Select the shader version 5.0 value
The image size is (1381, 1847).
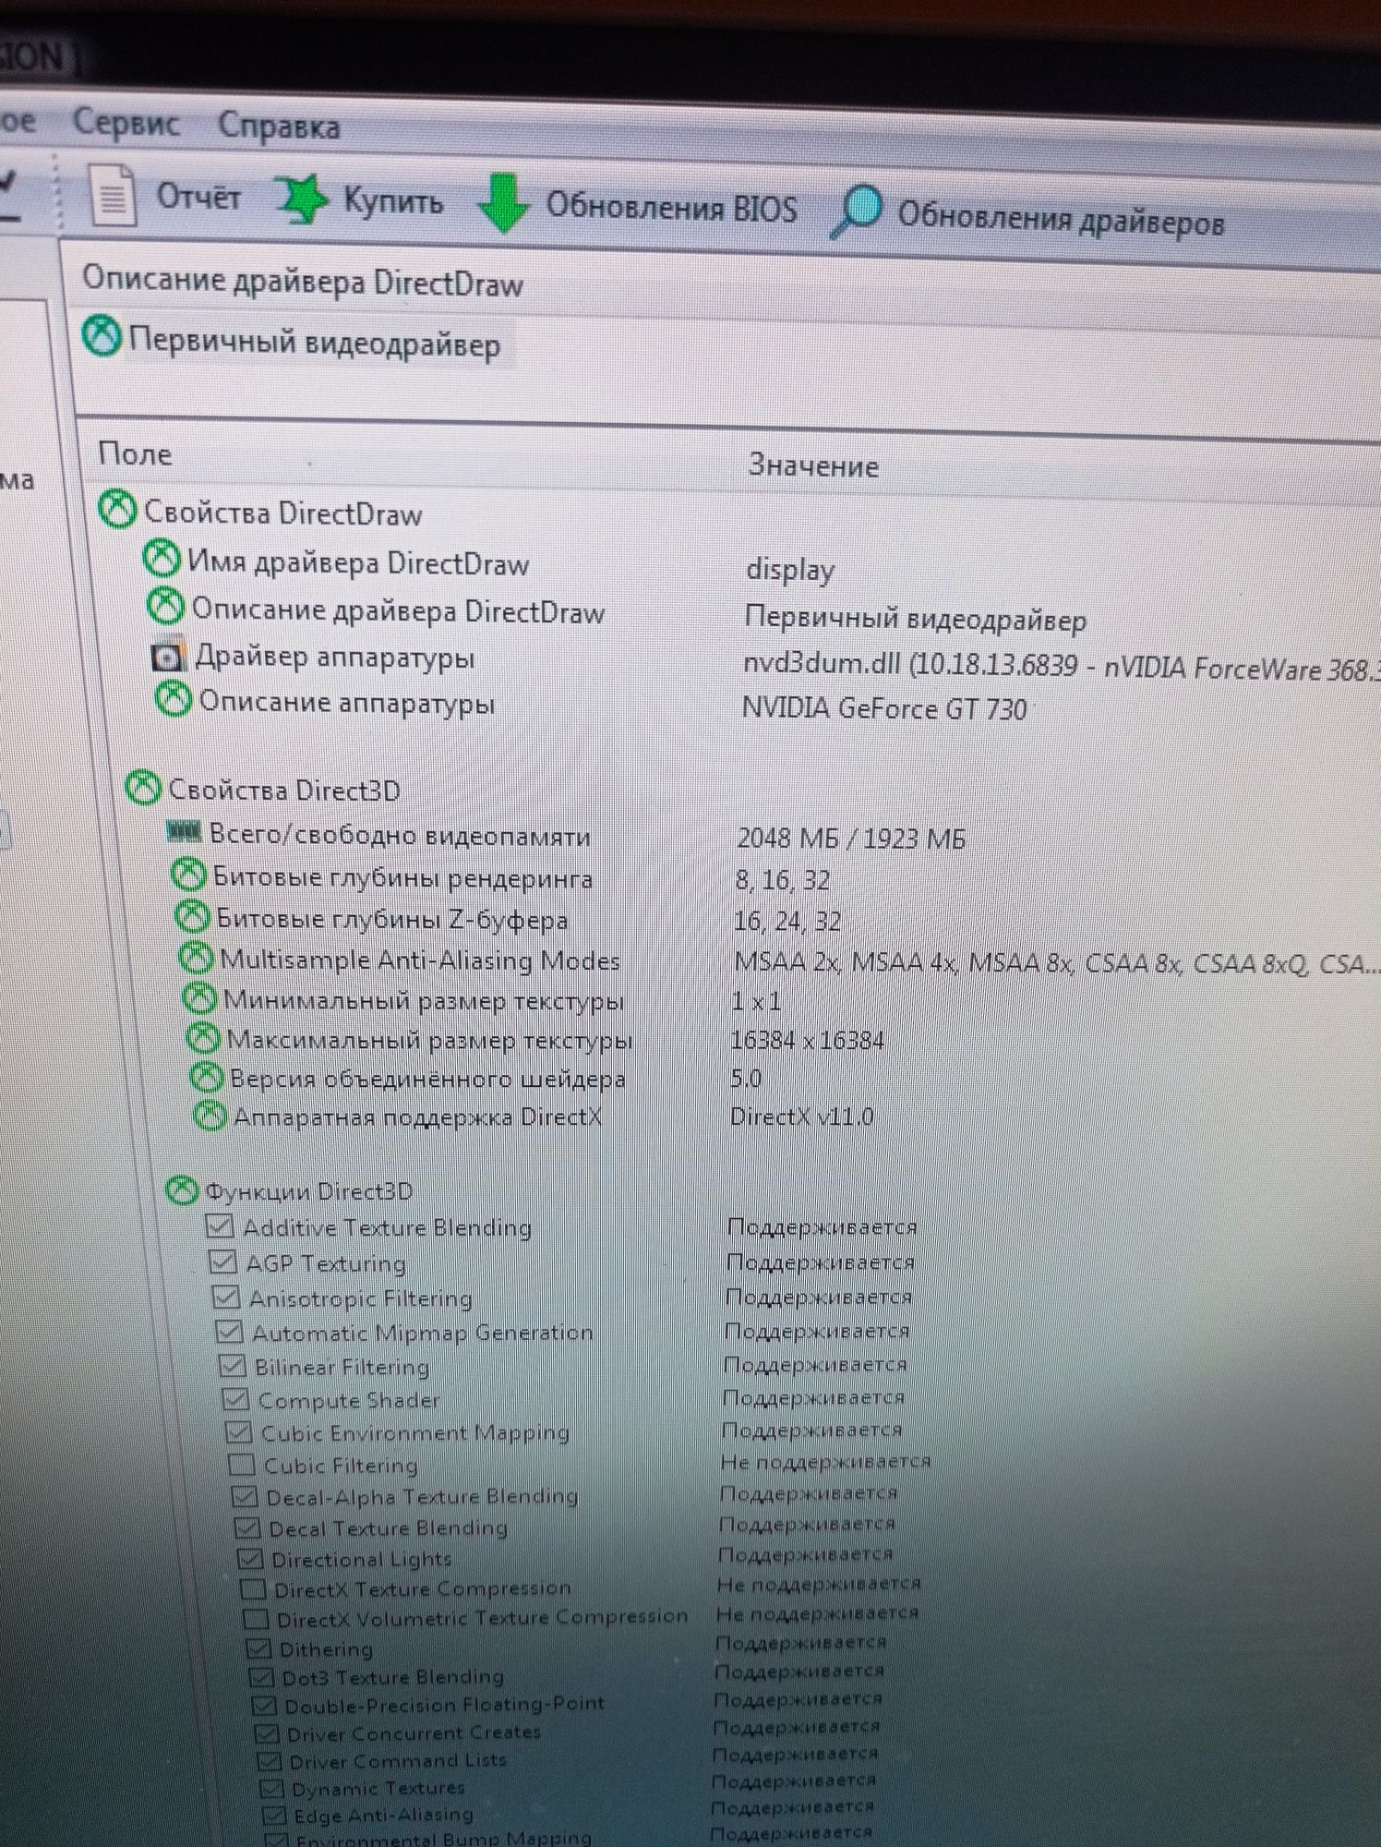[x=746, y=1079]
